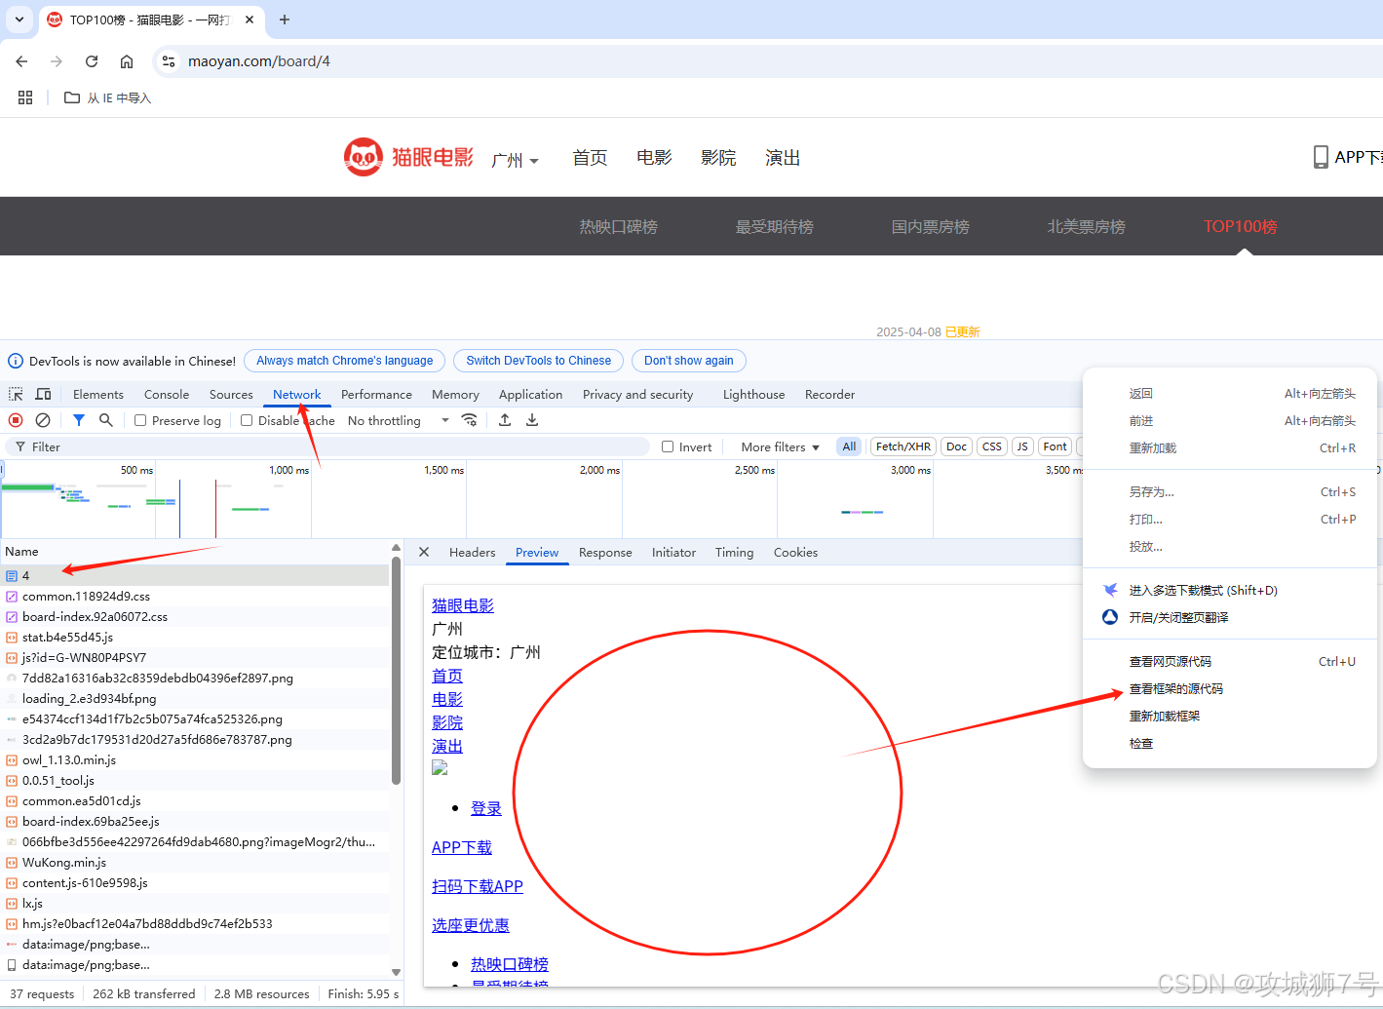
Task: Enable the Preserve log checkbox
Action: 140,420
